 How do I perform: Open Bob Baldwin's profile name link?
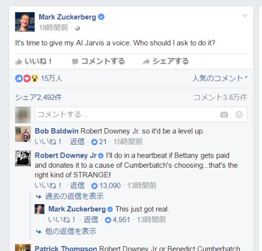coord(57,131)
